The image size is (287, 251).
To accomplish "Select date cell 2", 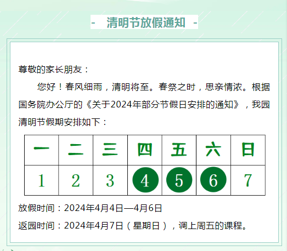I will tap(76, 180).
